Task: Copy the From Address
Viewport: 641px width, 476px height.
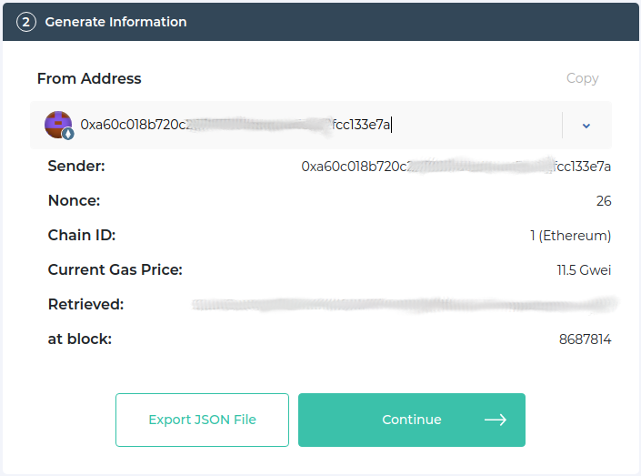Action: click(x=582, y=78)
